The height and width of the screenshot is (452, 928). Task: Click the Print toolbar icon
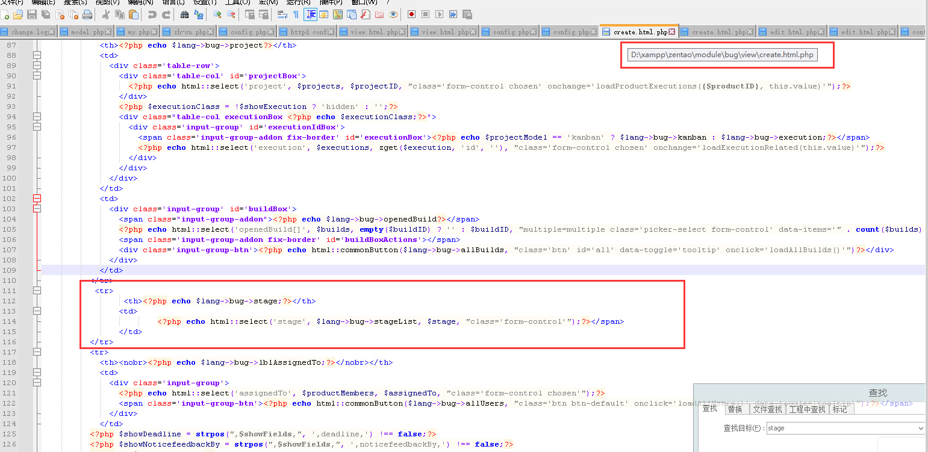pos(87,14)
